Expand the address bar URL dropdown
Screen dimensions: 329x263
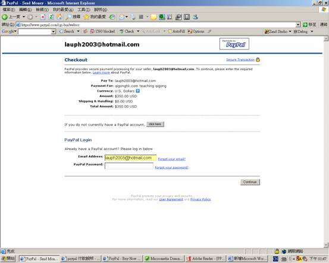pos(298,25)
